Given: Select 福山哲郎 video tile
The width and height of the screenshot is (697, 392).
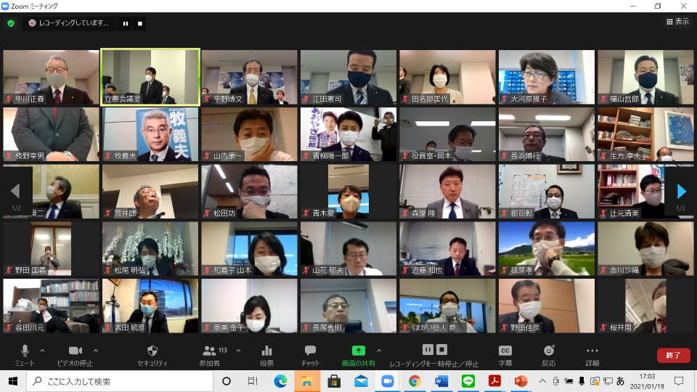Looking at the screenshot, I should [x=645, y=77].
